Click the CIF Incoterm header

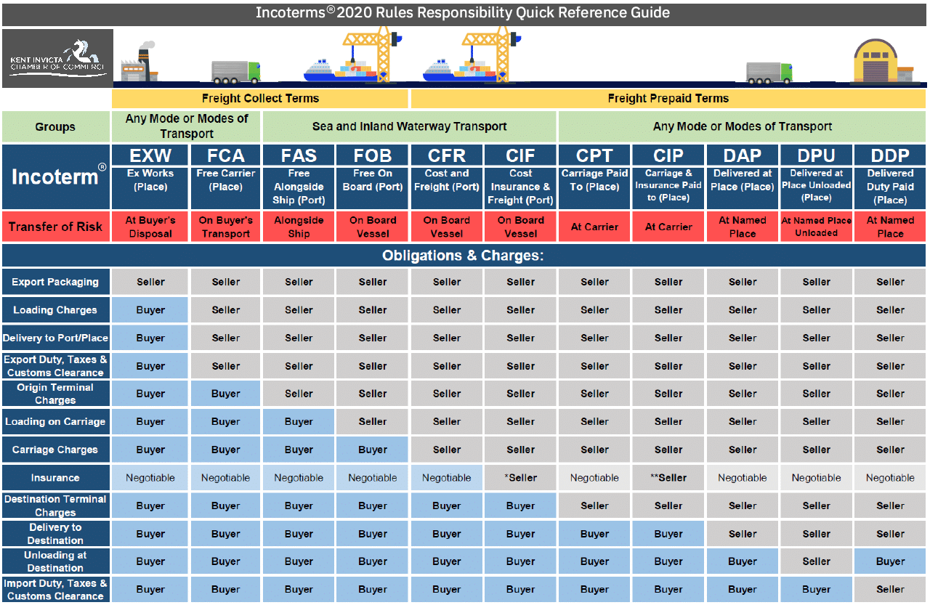(x=520, y=155)
